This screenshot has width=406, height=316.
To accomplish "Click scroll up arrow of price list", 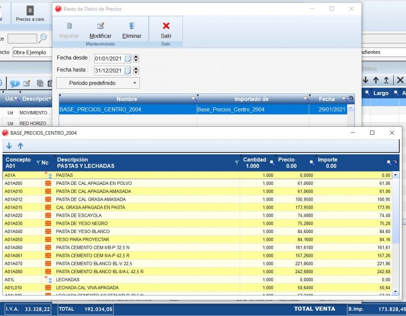I will tap(395, 175).
